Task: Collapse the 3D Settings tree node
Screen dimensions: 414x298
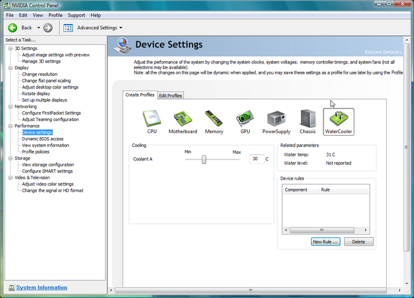Action: pyautogui.click(x=10, y=48)
